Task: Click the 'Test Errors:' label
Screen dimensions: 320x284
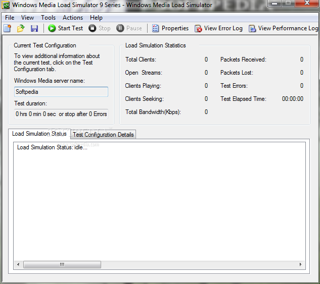Action: (234, 86)
